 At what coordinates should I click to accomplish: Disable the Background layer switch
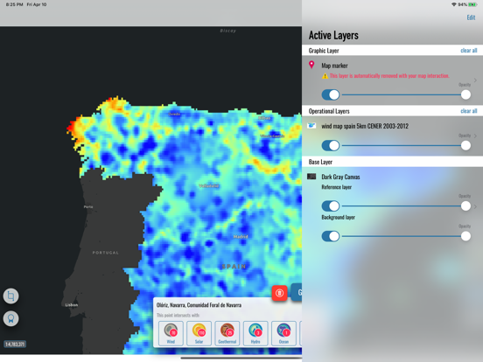(331, 236)
